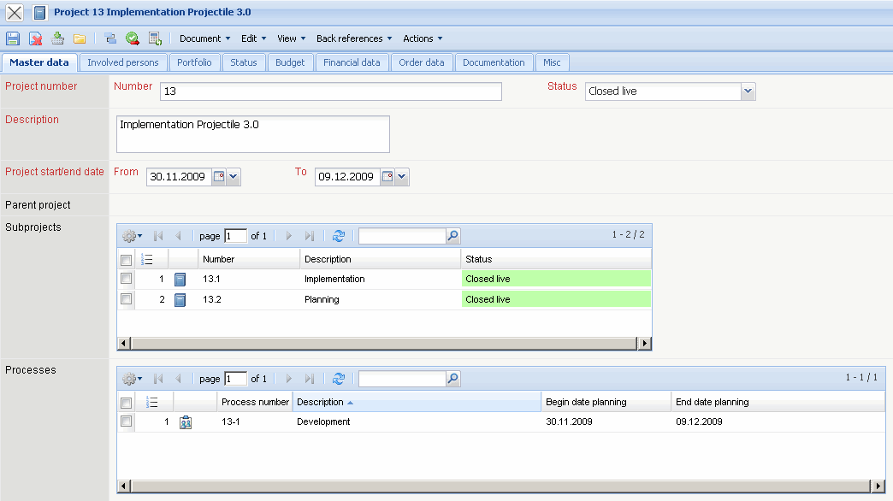The width and height of the screenshot is (893, 501).
Task: Open the folder icon in the toolbar
Action: tap(80, 38)
